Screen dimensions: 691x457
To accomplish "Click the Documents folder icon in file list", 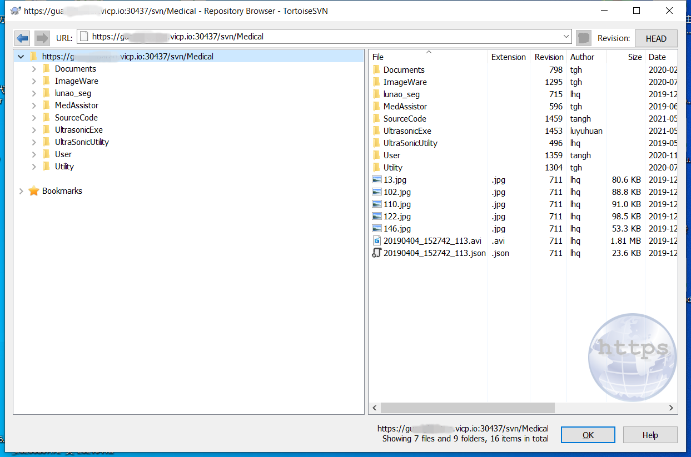I will pos(376,69).
